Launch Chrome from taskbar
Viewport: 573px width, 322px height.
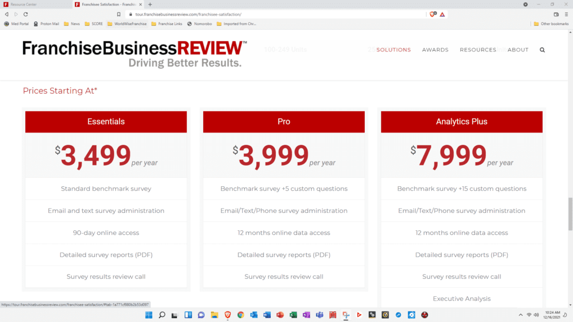coord(241,315)
